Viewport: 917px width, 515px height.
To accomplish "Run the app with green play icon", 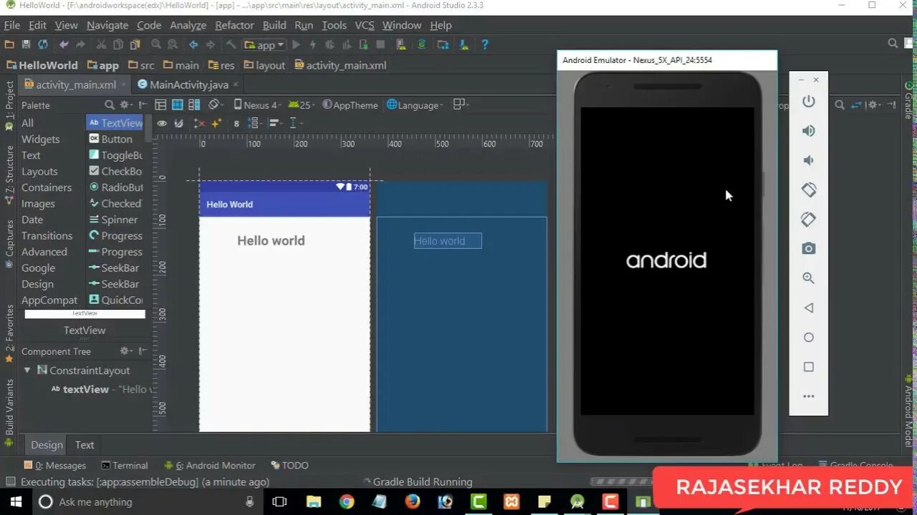I will tap(296, 44).
